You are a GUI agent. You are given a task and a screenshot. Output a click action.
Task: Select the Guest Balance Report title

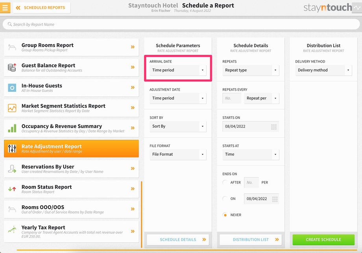(48, 65)
